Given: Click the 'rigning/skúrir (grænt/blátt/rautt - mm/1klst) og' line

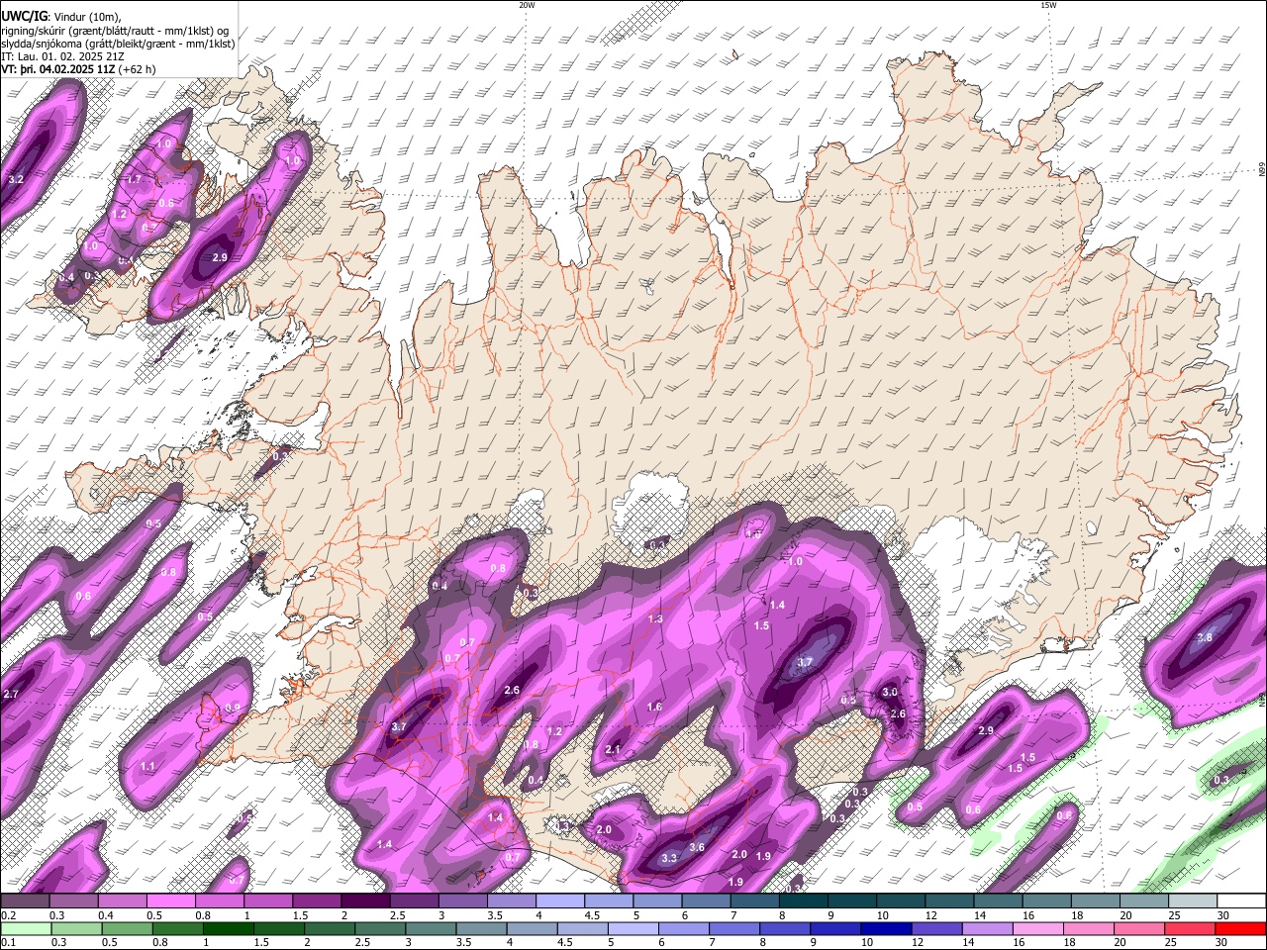Looking at the screenshot, I should click(x=115, y=30).
